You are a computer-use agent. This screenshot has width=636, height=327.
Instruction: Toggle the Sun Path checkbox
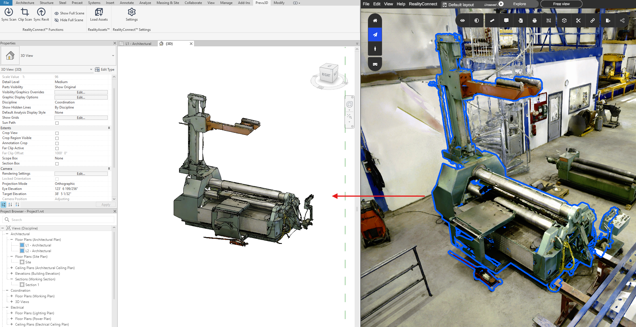click(x=57, y=123)
